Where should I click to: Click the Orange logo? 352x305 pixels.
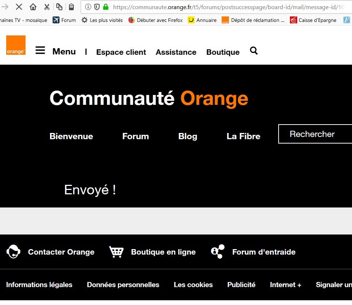[x=16, y=45]
